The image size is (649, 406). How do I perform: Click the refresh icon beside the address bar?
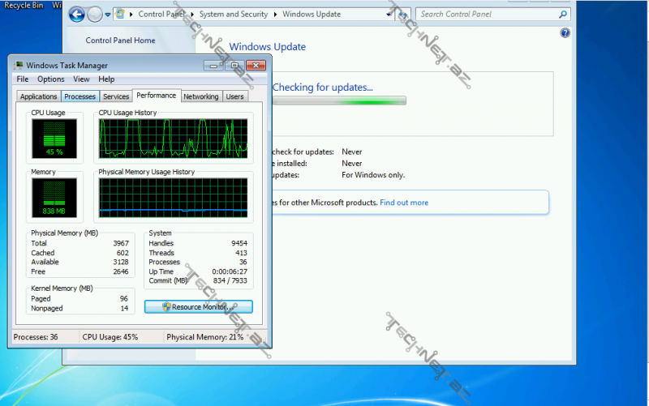[x=402, y=15]
